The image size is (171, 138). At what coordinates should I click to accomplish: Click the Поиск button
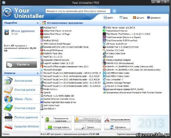click(x=88, y=127)
